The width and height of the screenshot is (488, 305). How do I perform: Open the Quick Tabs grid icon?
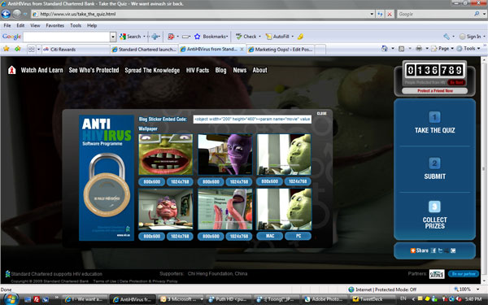point(31,49)
